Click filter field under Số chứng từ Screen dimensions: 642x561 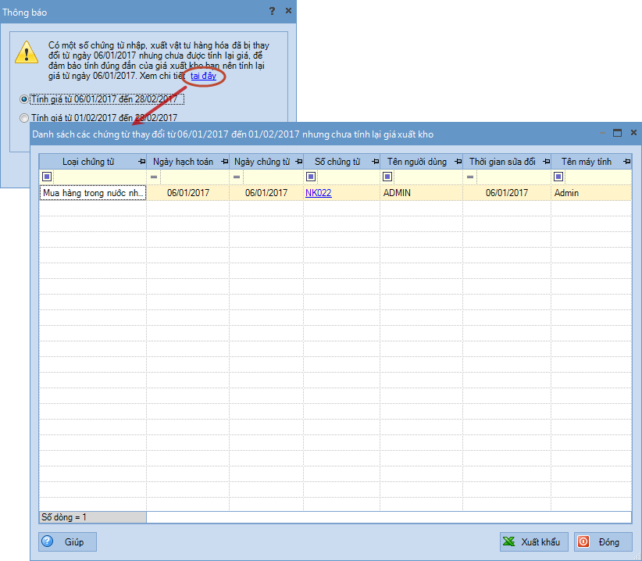pos(348,177)
